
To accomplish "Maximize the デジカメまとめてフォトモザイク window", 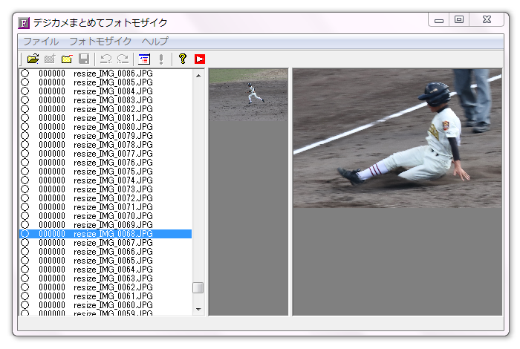I will point(459,19).
